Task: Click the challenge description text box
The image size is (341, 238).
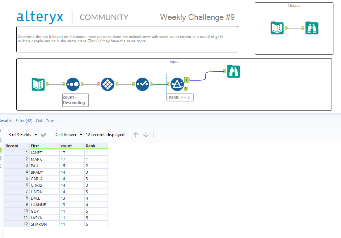Action: click(x=127, y=39)
